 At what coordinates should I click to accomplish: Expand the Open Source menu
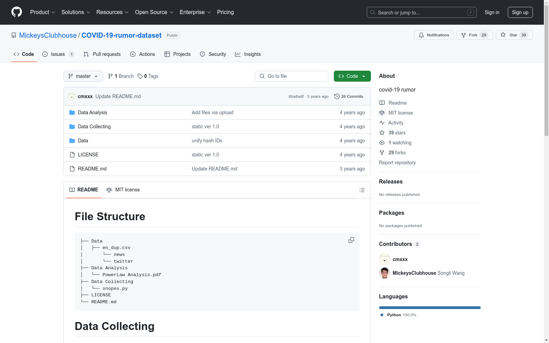click(154, 12)
